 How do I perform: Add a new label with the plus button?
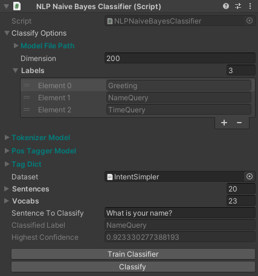pyautogui.click(x=224, y=123)
